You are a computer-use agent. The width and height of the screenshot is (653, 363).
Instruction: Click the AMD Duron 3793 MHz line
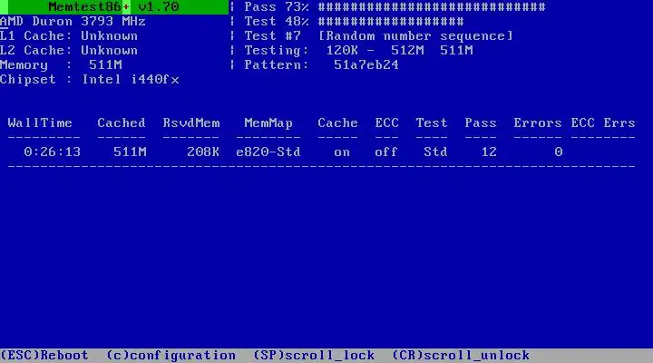point(73,21)
